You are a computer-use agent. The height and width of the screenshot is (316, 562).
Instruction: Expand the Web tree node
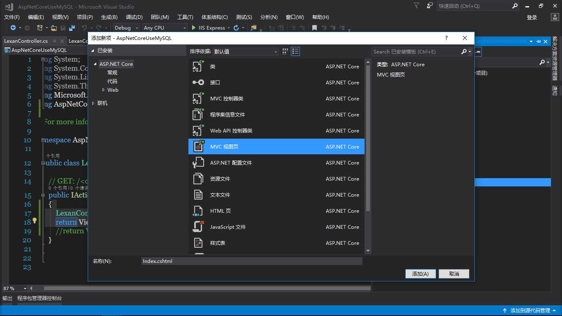(x=104, y=90)
